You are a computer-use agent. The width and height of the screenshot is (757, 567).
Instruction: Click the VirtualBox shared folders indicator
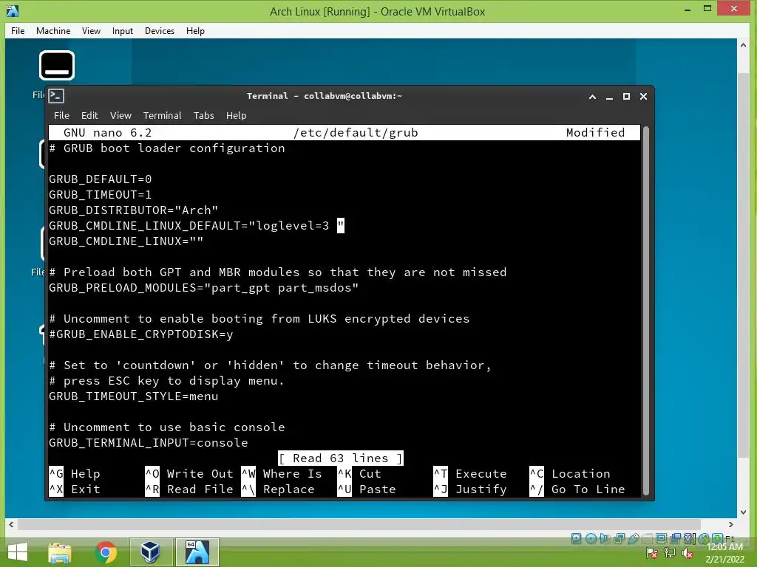[648, 538]
